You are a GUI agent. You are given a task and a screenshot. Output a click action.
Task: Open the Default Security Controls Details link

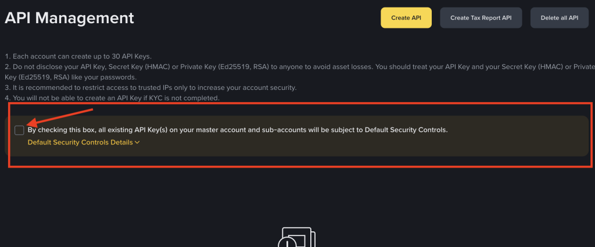[80, 142]
